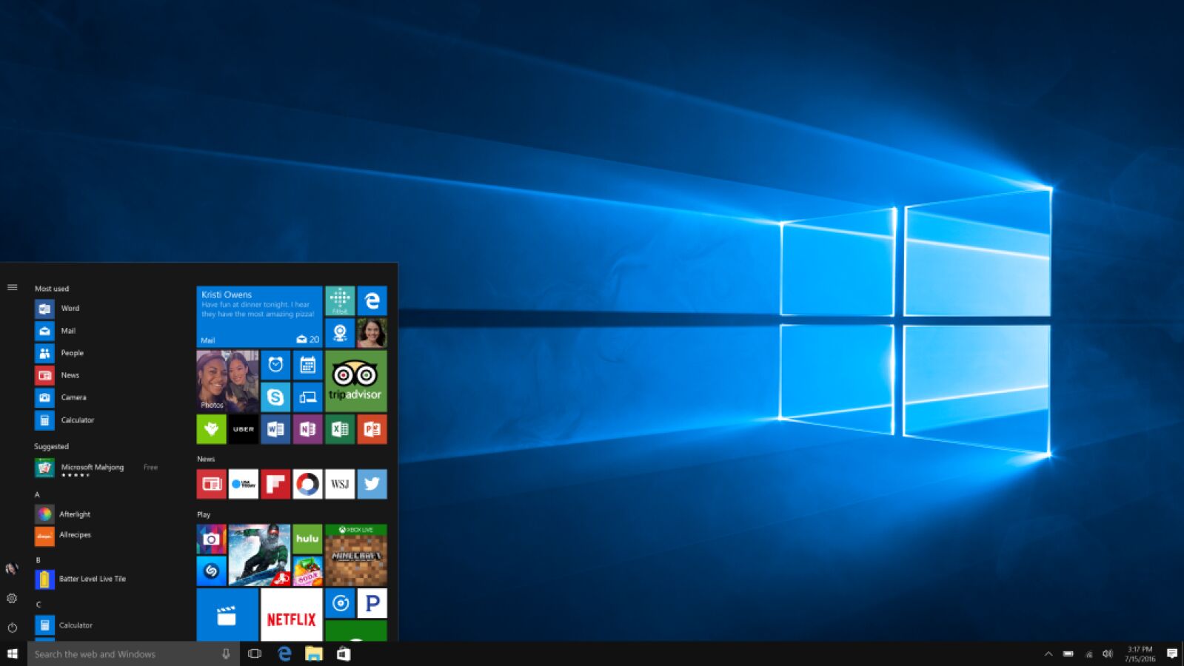Open the Skype tile
This screenshot has height=666, width=1184.
tap(275, 397)
